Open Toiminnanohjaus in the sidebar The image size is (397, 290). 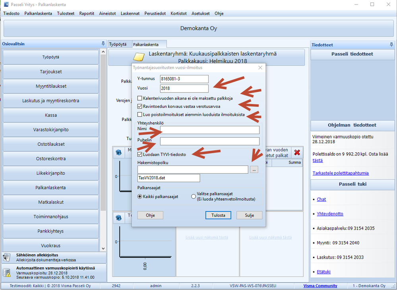(x=50, y=217)
